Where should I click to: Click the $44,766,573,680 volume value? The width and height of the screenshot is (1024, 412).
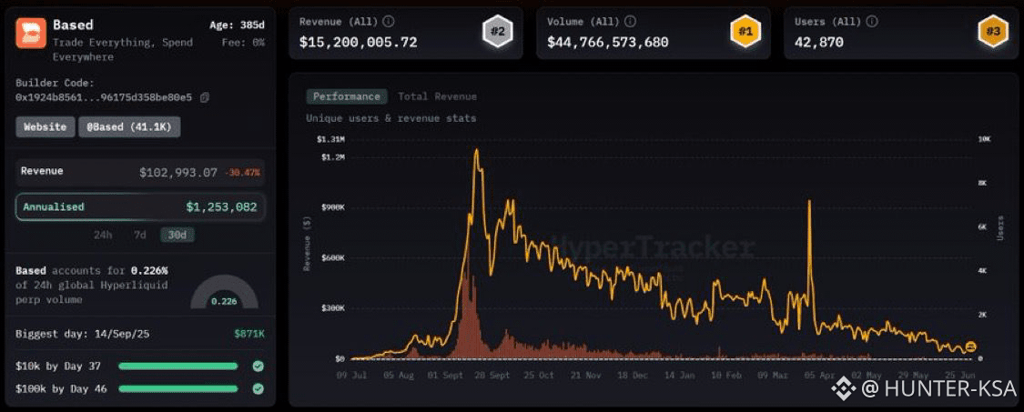pos(608,43)
